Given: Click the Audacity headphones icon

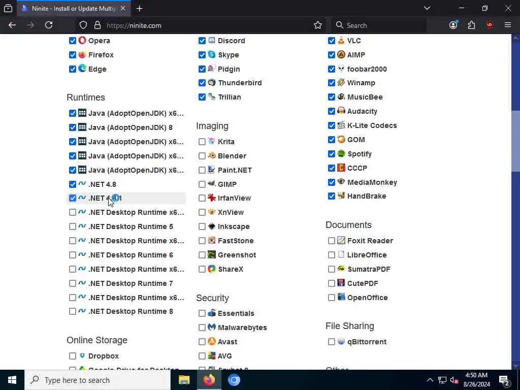Looking at the screenshot, I should click(341, 111).
